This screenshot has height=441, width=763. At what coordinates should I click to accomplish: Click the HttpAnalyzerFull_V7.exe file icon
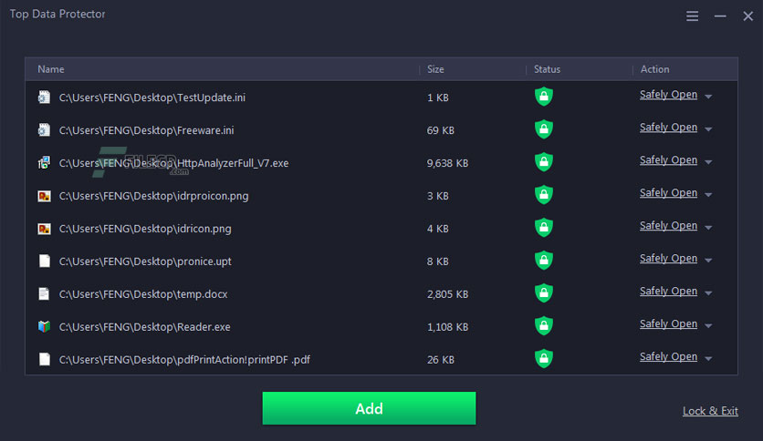45,163
